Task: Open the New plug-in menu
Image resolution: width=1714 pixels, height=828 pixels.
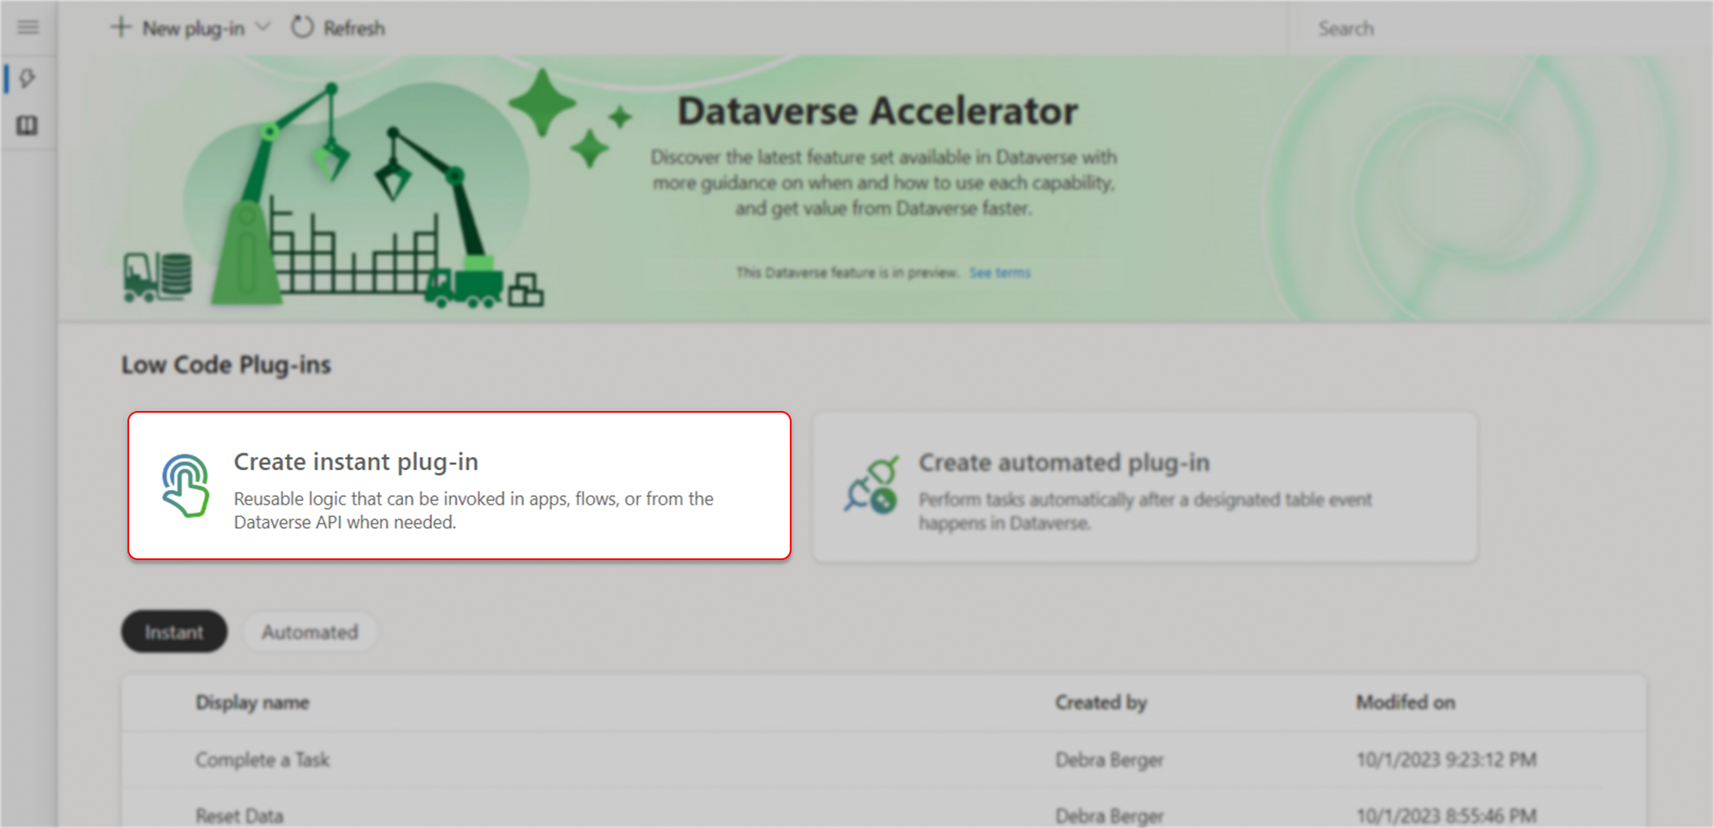Action: [192, 27]
